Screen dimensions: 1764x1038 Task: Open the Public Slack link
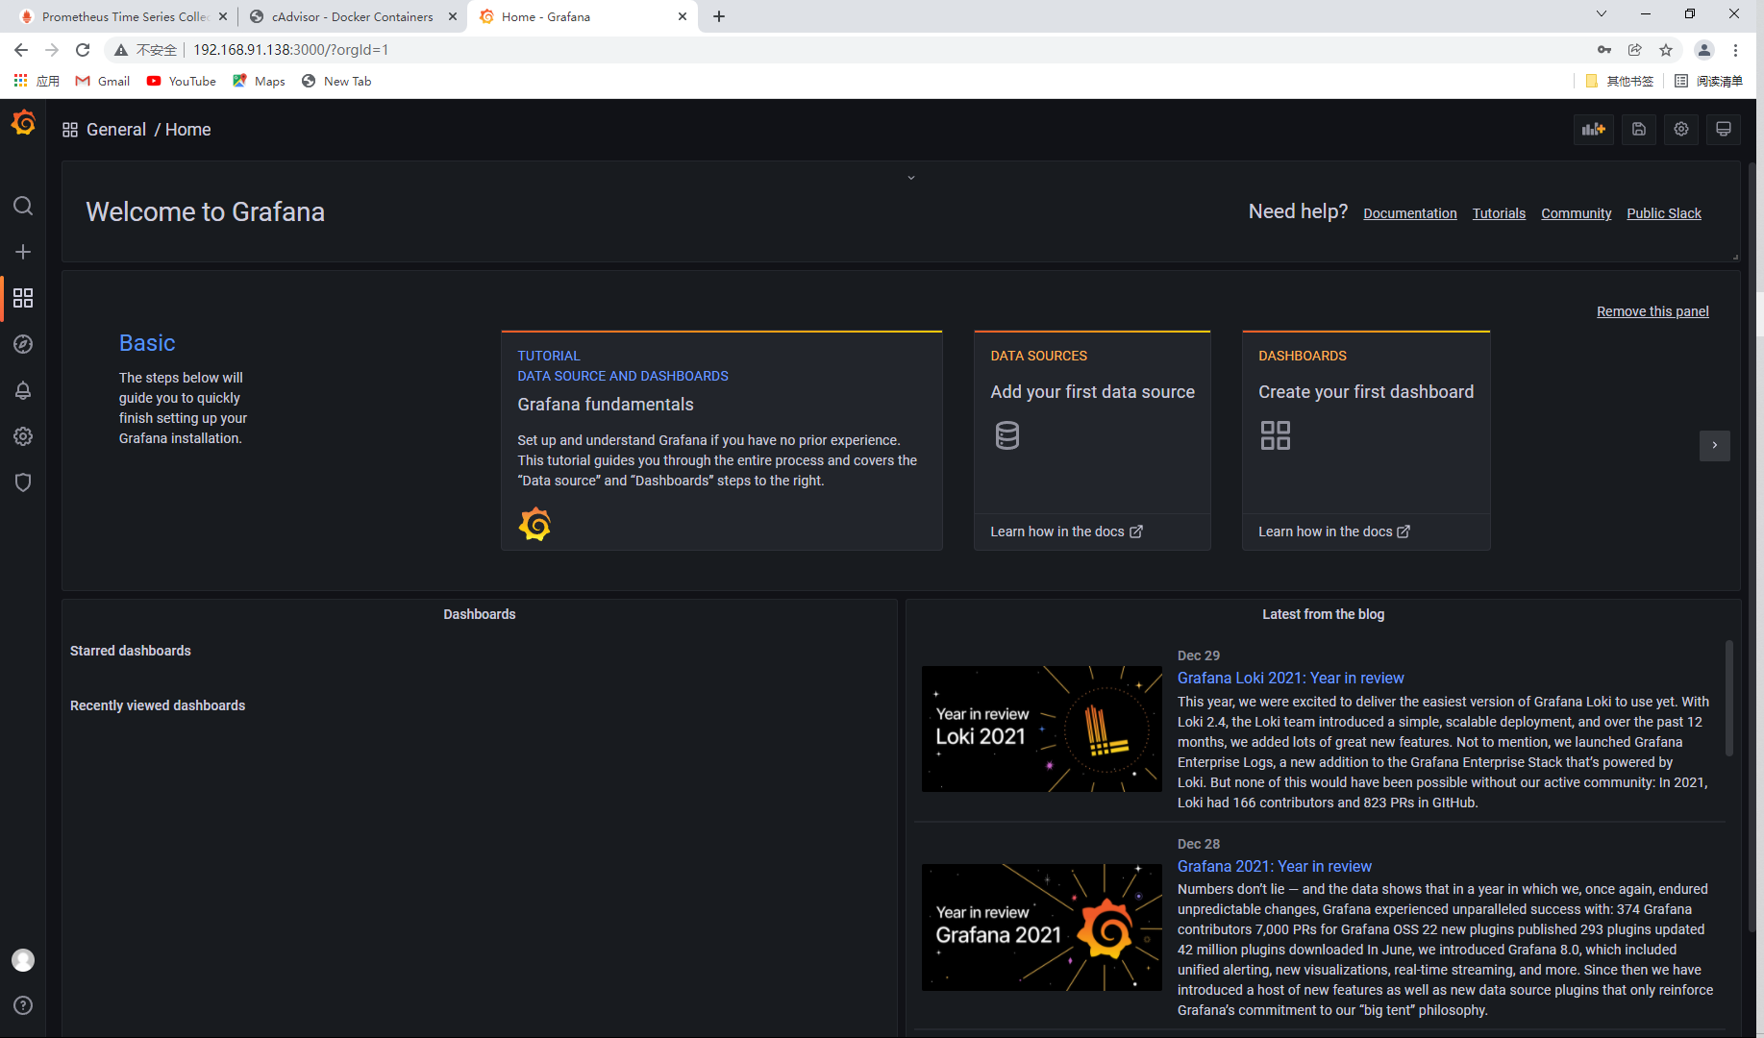point(1664,213)
